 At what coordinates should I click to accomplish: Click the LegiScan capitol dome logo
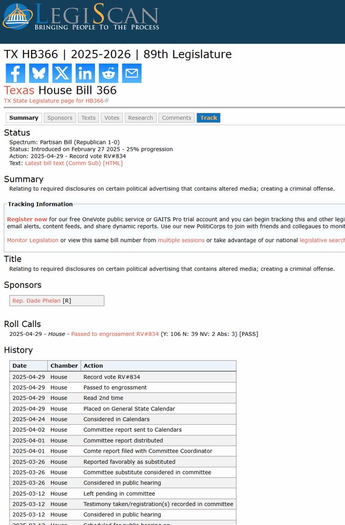tap(17, 17)
